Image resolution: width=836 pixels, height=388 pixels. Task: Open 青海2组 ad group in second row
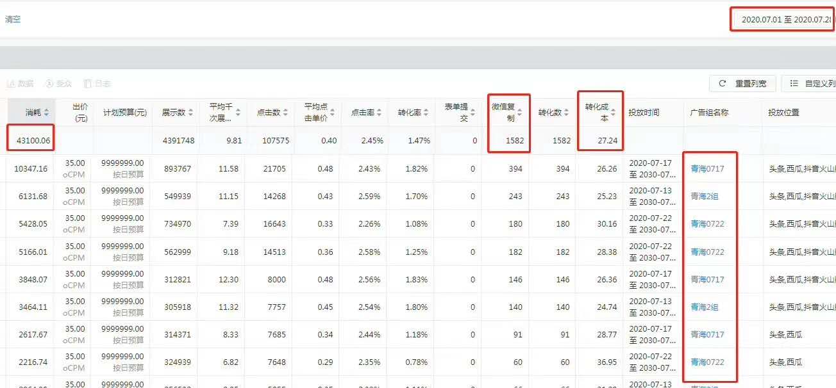(x=704, y=197)
